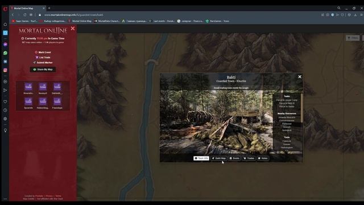Click the three-dots icon at sidebar bottom
This screenshot has width=364, height=205.
click(x=5, y=199)
